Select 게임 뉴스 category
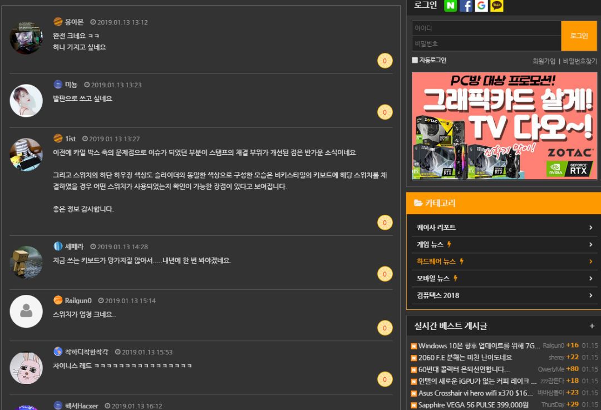 (430, 245)
